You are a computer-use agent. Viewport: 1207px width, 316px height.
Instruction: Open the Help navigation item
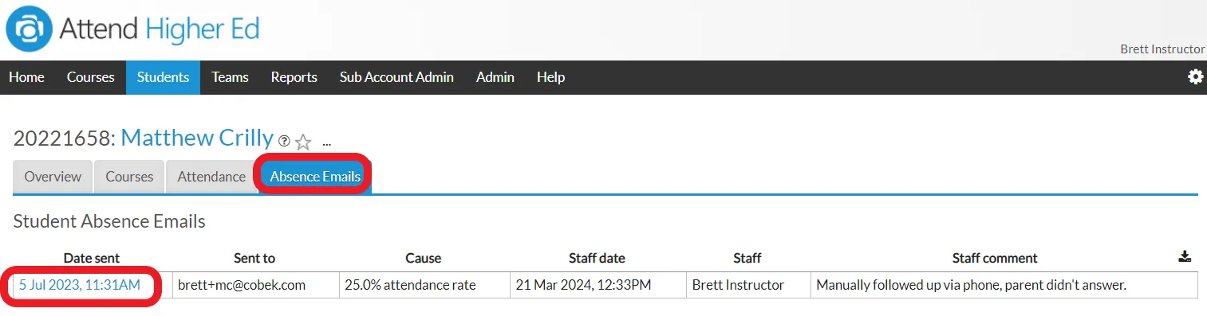point(550,77)
